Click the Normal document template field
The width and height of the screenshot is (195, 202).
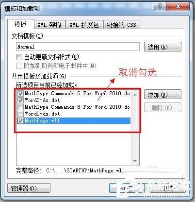(x=78, y=47)
